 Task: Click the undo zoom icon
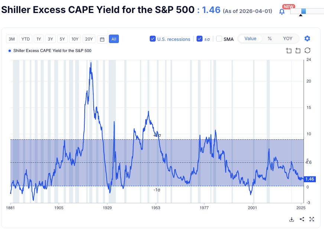pyautogui.click(x=298, y=51)
